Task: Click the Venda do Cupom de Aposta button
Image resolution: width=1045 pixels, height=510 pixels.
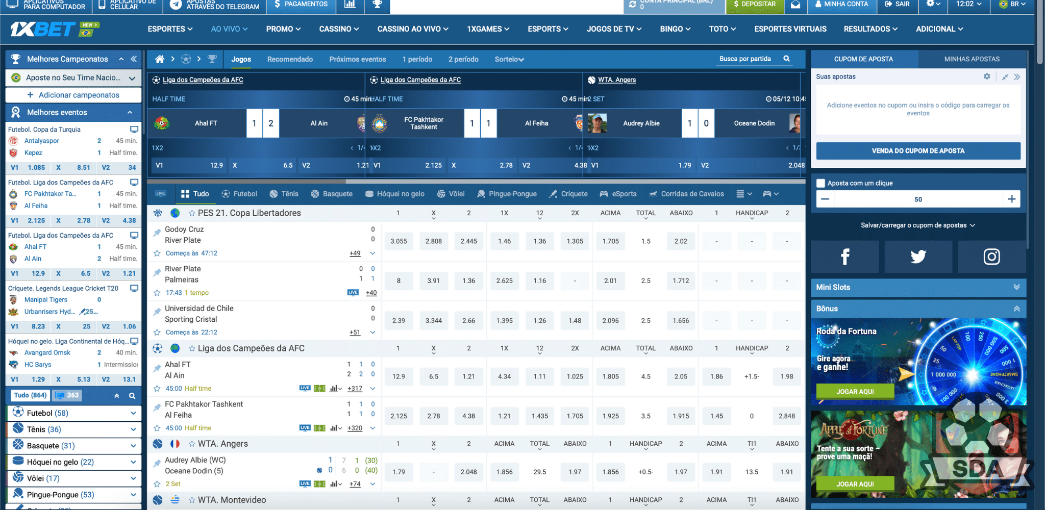Action: [917, 150]
